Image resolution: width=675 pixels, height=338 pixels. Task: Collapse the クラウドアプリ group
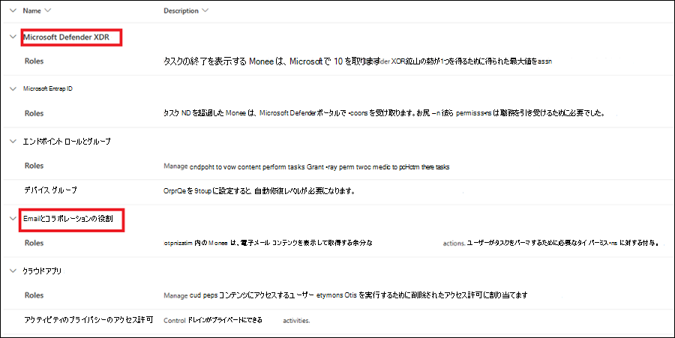pos(13,271)
